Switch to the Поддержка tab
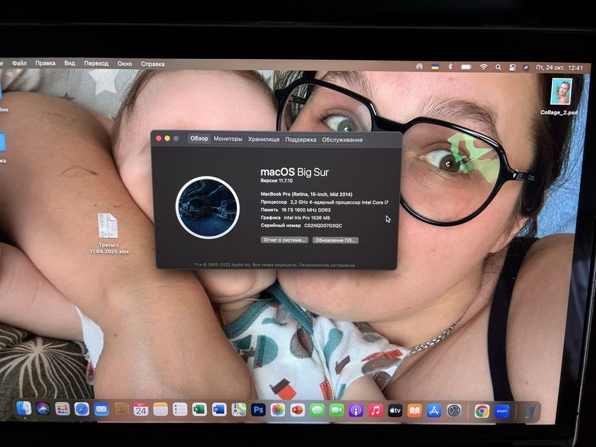The image size is (596, 447). [x=301, y=139]
